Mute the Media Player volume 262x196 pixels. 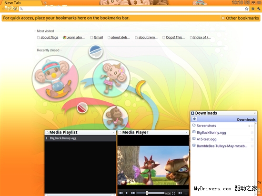click(180, 193)
